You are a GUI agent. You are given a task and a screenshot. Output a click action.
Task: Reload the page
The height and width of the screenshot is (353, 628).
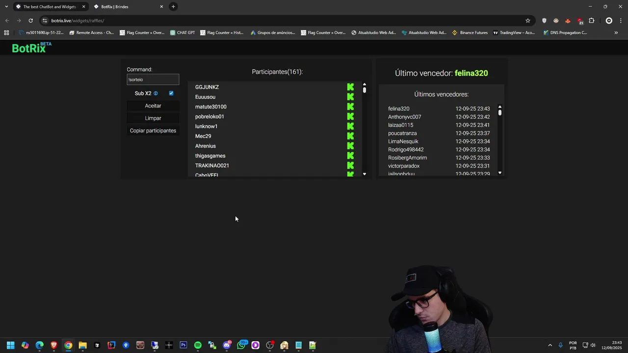(30, 21)
